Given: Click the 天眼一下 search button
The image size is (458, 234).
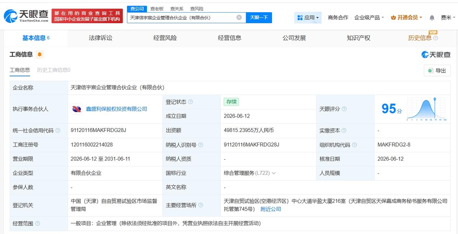Looking at the screenshot, I should tap(259, 18).
